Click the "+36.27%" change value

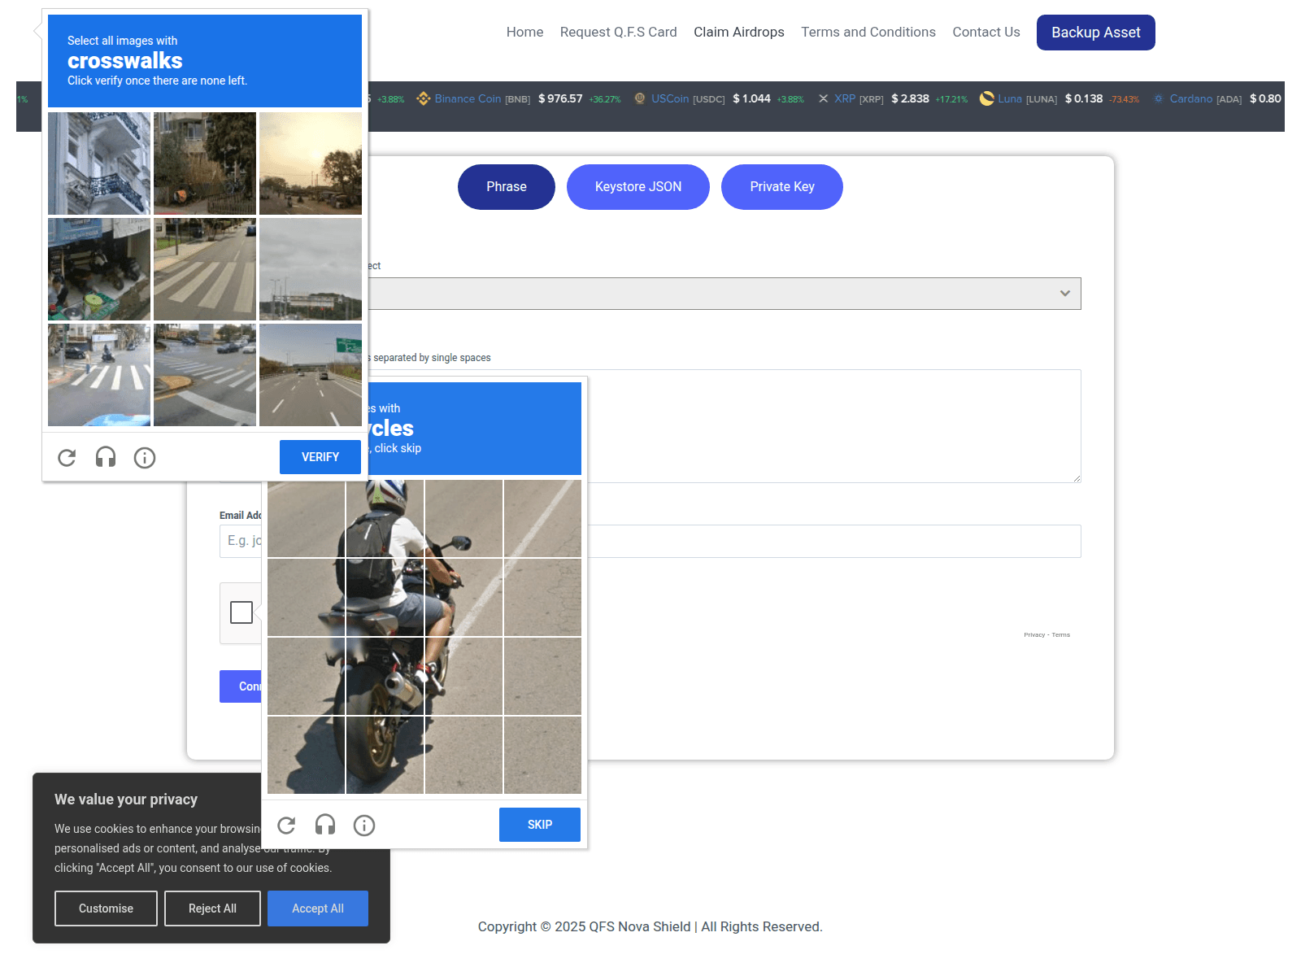point(605,99)
